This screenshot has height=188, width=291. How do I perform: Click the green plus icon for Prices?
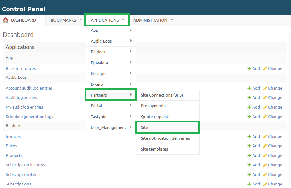[x=249, y=146]
